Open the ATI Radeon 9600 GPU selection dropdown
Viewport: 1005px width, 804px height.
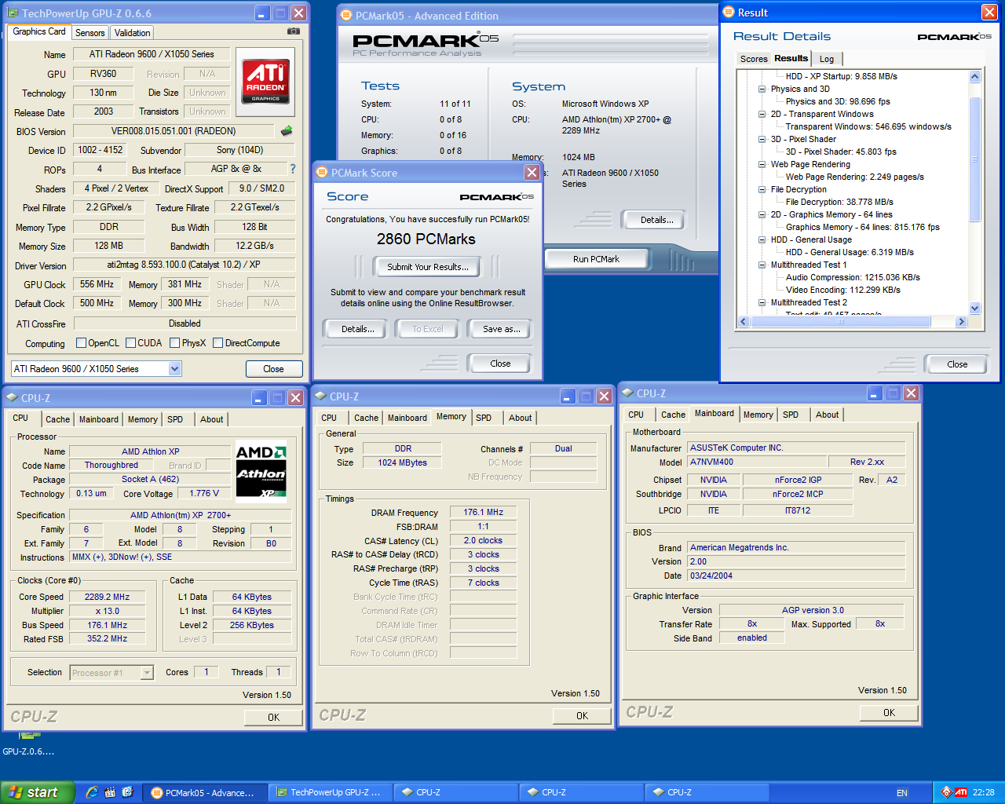pyautogui.click(x=174, y=368)
